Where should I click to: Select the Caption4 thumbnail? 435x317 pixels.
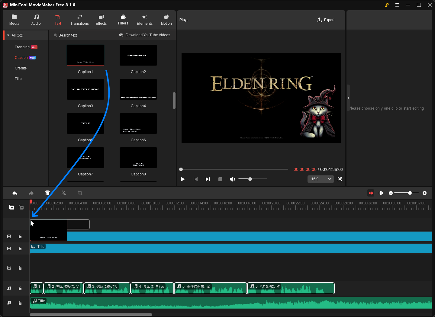pos(138,89)
